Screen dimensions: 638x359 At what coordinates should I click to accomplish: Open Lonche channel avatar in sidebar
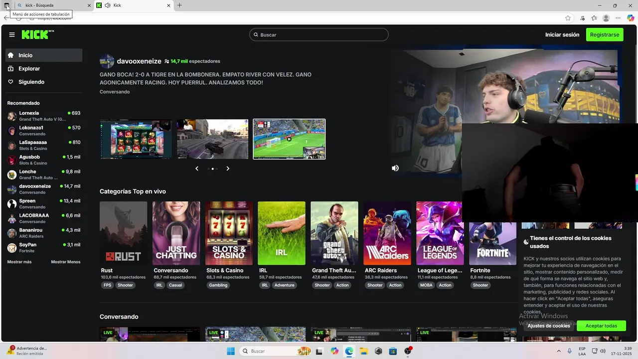(12, 175)
